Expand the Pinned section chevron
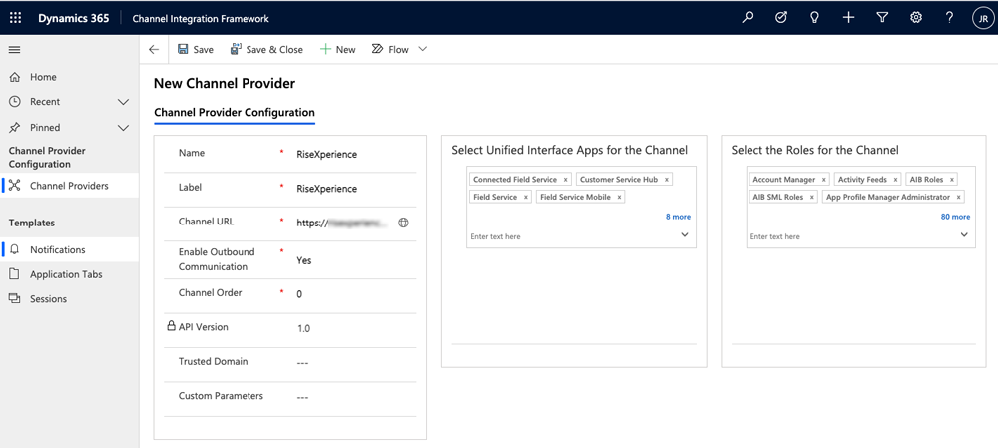Viewport: 998px width, 448px height. point(124,128)
